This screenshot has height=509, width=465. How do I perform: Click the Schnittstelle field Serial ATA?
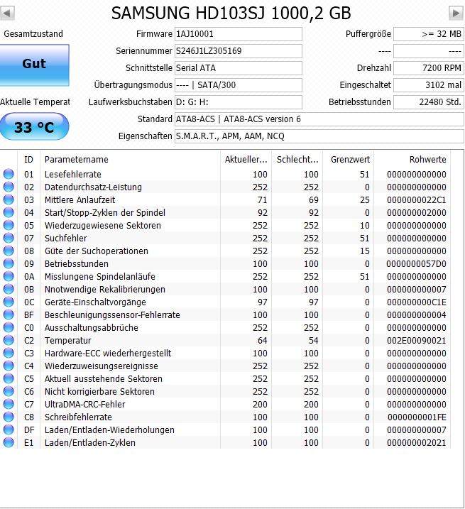239,68
